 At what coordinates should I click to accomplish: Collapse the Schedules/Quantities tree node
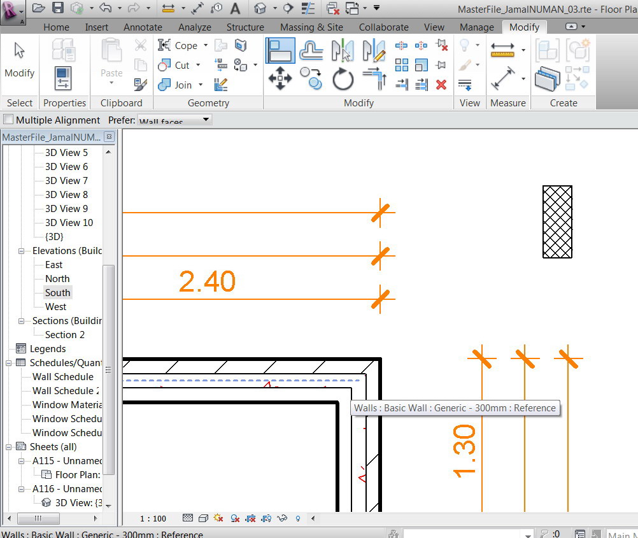(8, 363)
